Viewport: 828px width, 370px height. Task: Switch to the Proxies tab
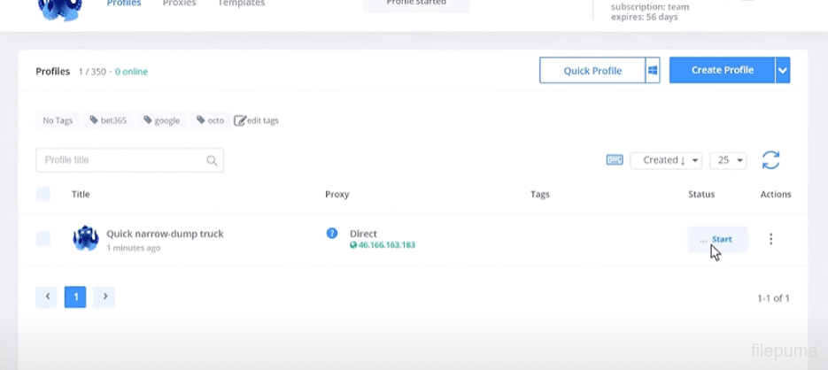179,4
